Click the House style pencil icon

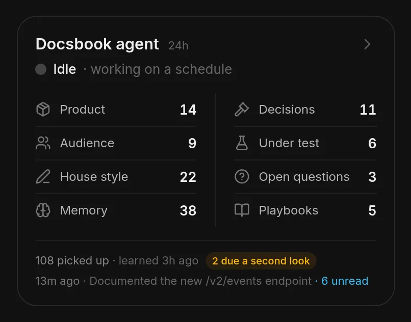pos(43,177)
